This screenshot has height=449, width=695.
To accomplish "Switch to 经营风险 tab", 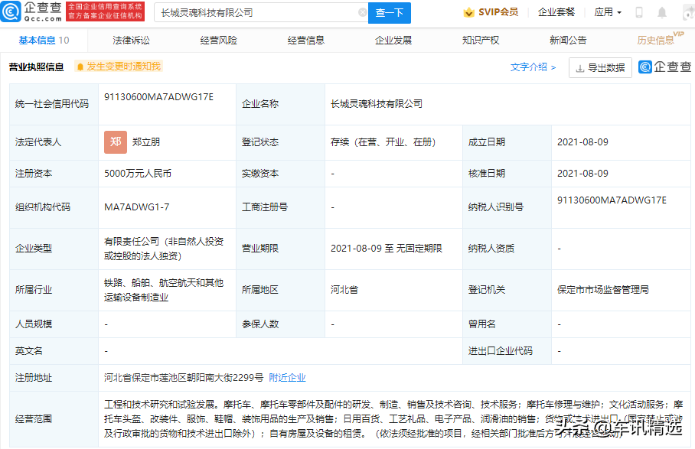I will pyautogui.click(x=218, y=41).
